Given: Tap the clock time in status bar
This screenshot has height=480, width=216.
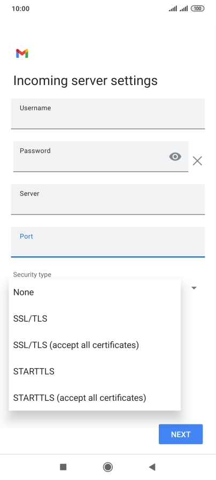Looking at the screenshot, I should [x=20, y=9].
